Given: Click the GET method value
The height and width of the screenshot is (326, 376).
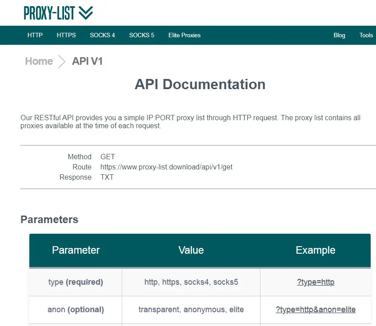Looking at the screenshot, I should [108, 157].
